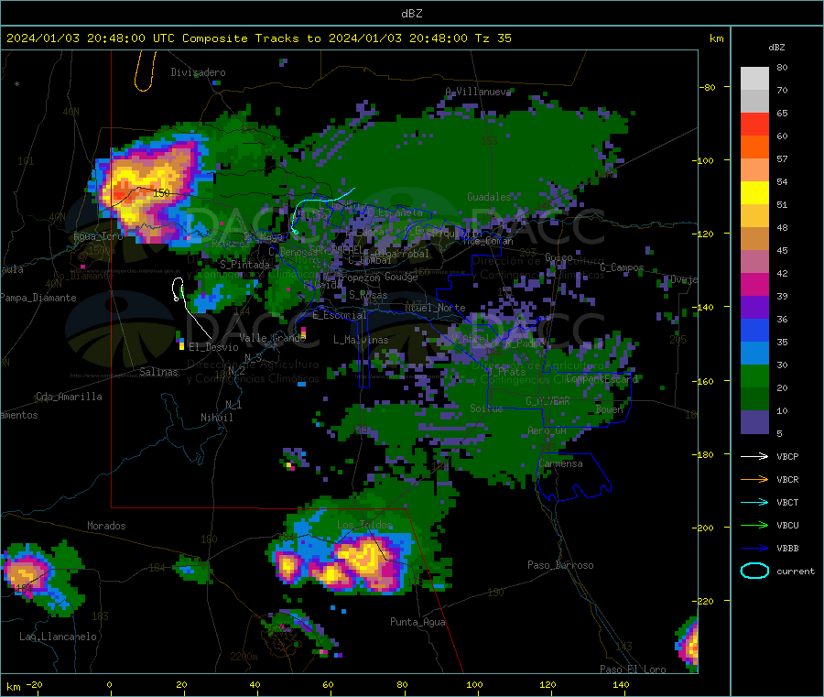Click the 'Guadales' map label
The image size is (824, 697).
pos(489,197)
